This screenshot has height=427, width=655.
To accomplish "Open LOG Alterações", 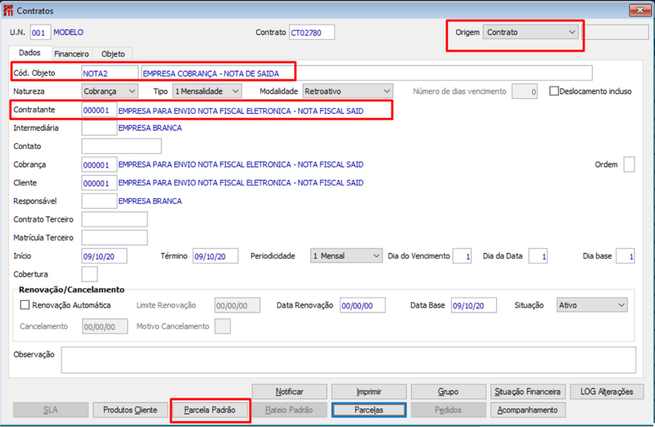I will [607, 392].
